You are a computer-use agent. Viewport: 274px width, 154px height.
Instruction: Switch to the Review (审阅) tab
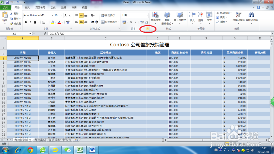click(74, 7)
